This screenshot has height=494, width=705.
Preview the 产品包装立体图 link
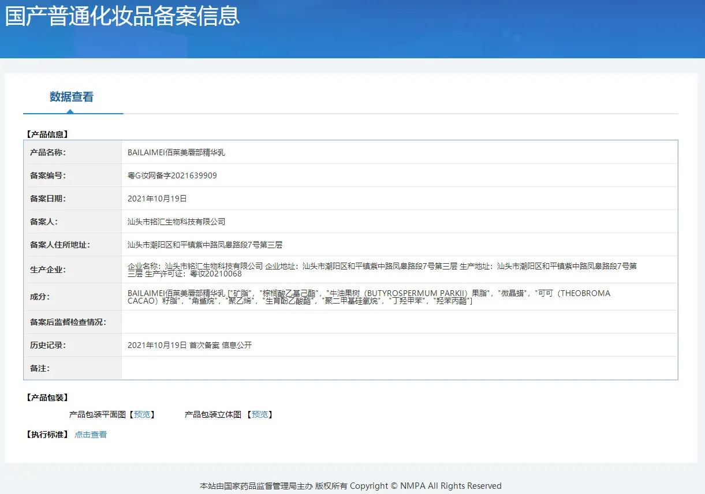click(x=260, y=414)
